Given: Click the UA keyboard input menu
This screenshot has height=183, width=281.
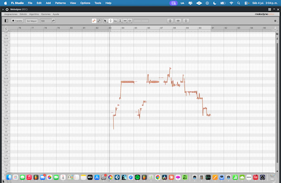Looking at the screenshot, I should [182, 3].
